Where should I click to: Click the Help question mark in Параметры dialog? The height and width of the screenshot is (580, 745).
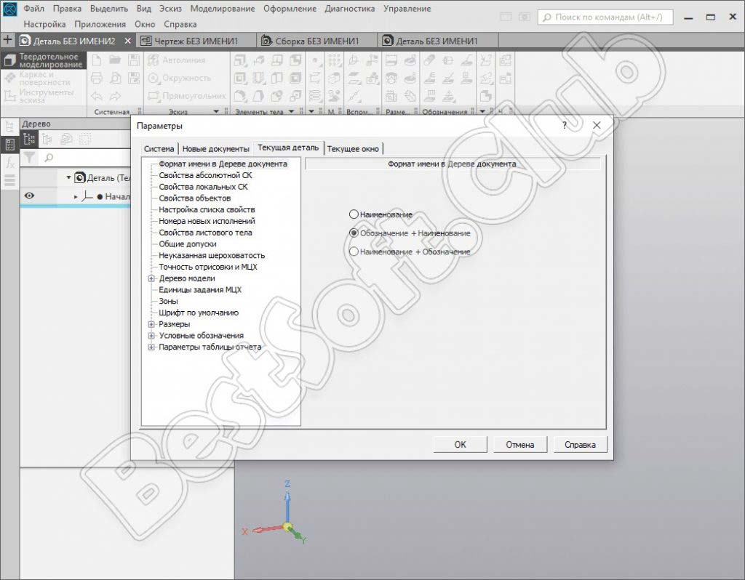[x=565, y=126]
